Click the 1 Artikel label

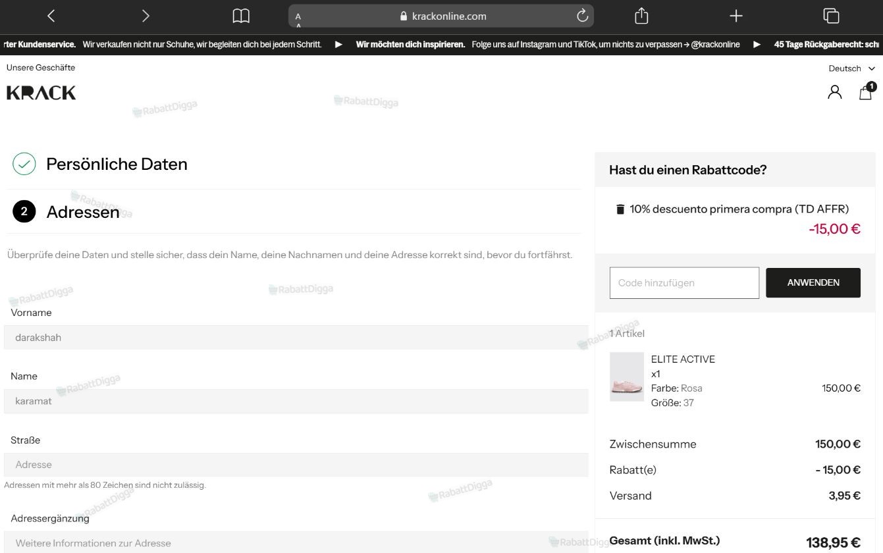(x=627, y=334)
